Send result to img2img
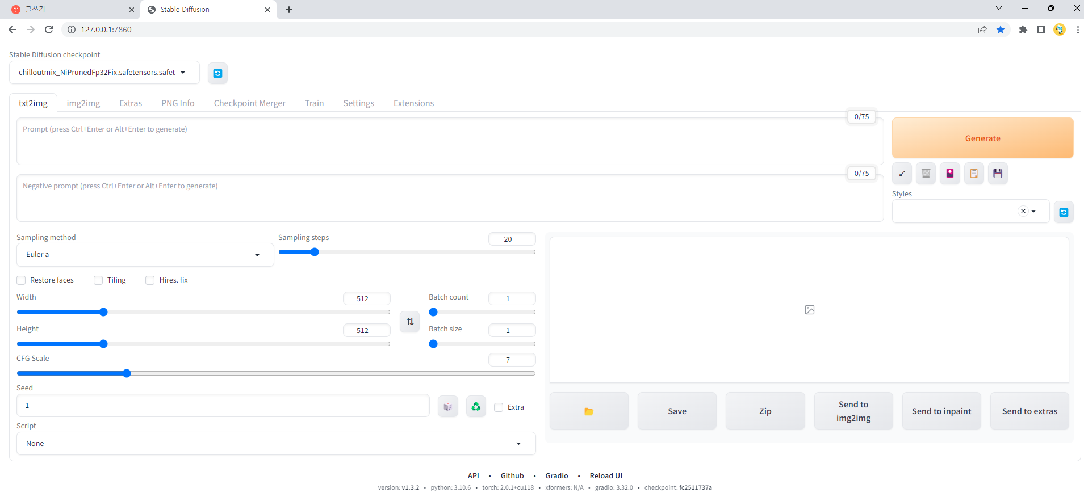This screenshot has height=501, width=1084. click(853, 411)
